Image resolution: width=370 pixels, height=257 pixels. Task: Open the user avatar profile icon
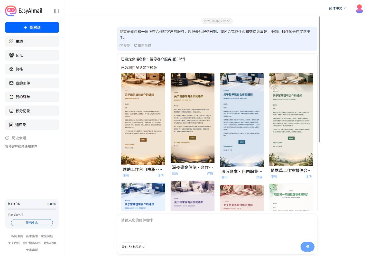(359, 8)
